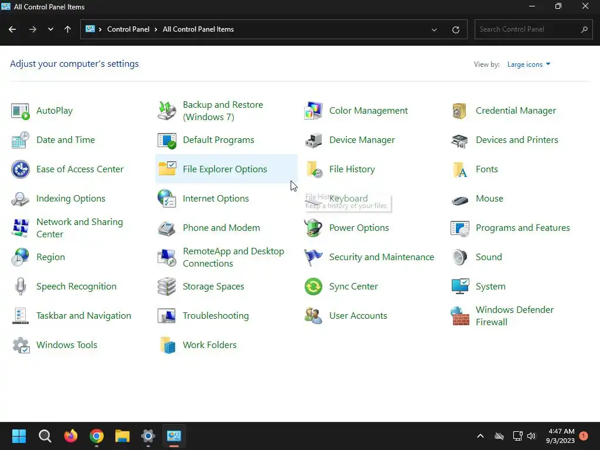The image size is (600, 450).
Task: Open the Sound speaker icon
Action: [x=459, y=257]
